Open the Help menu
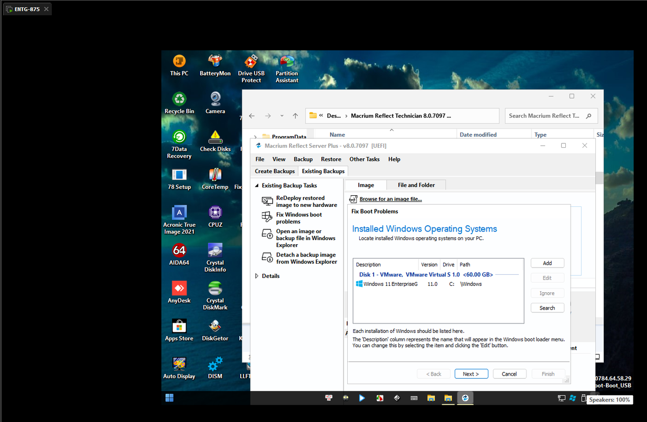The image size is (647, 422). pyautogui.click(x=394, y=159)
